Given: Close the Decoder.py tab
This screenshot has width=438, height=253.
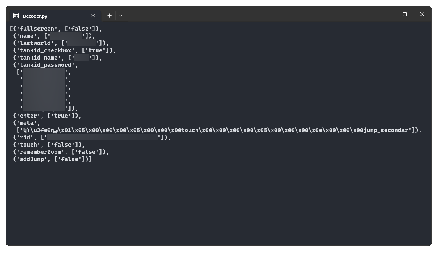Looking at the screenshot, I should [93, 16].
